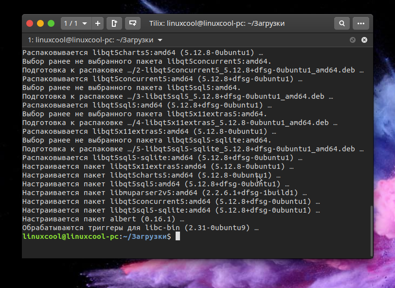Click the add terminal right icon
The image size is (395, 288).
(114, 23)
